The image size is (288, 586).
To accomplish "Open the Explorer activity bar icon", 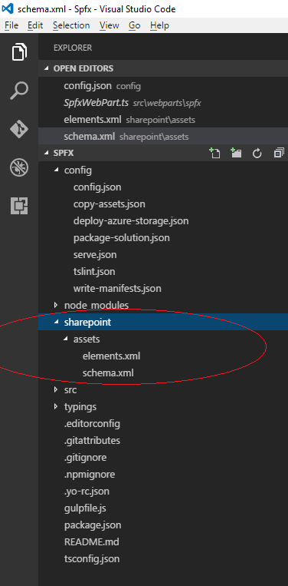I will click(19, 51).
